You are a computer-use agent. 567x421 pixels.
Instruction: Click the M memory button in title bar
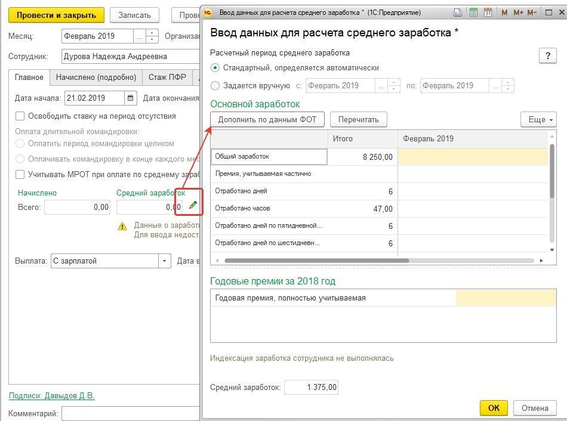pos(504,13)
